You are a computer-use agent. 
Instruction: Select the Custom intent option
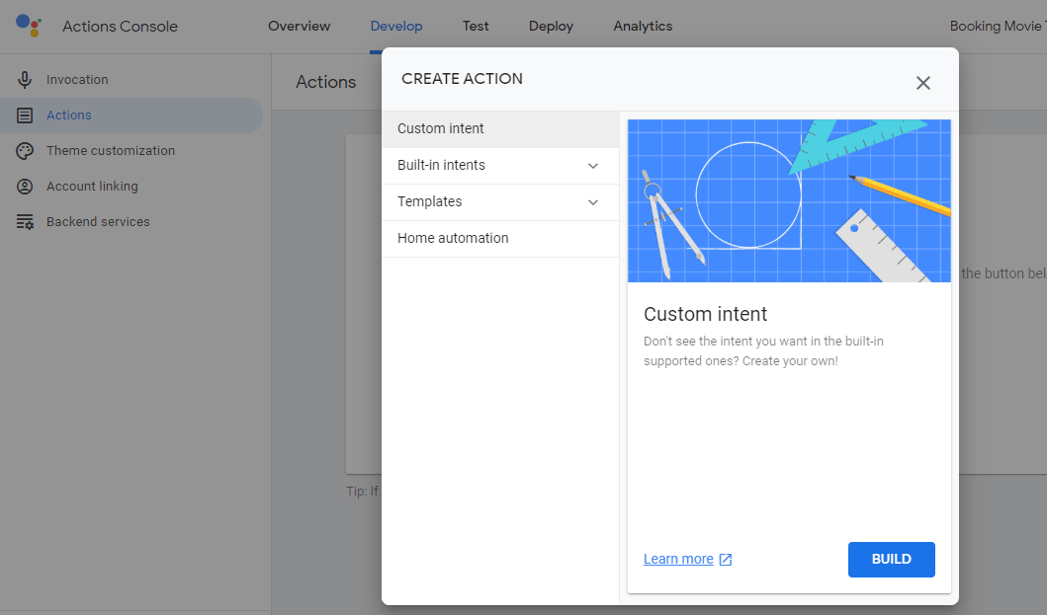(441, 129)
